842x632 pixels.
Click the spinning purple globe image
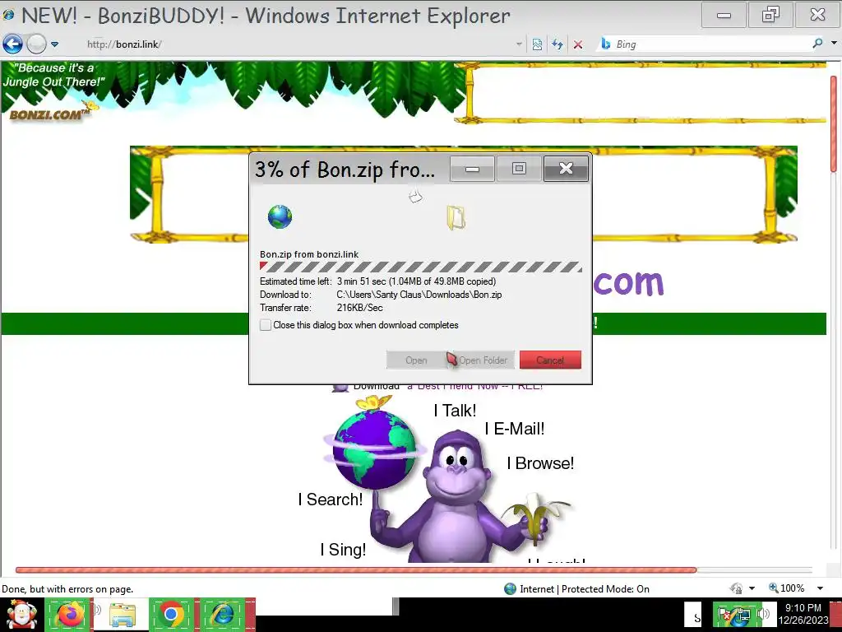[374, 450]
